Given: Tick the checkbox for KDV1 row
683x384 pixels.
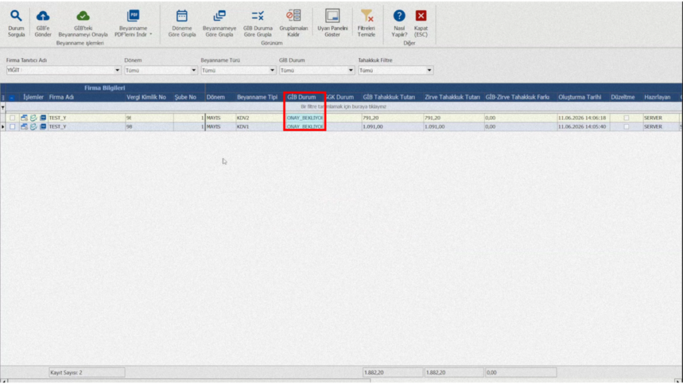Looking at the screenshot, I should 12,127.
